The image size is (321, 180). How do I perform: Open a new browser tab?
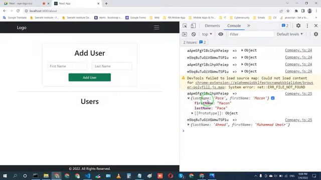pyautogui.click(x=106, y=3)
